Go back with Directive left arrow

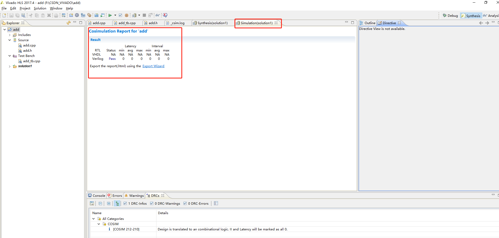point(481,23)
